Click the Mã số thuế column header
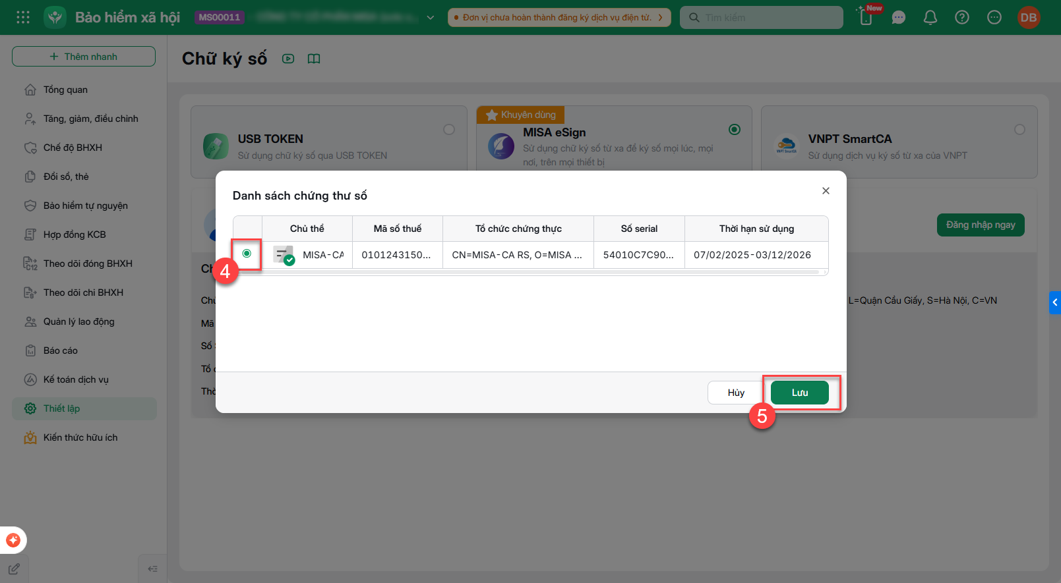Viewport: 1061px width, 583px height. pos(398,229)
